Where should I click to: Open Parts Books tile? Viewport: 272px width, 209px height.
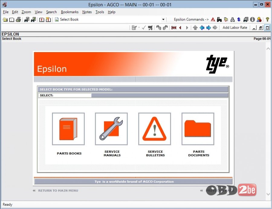point(68,129)
